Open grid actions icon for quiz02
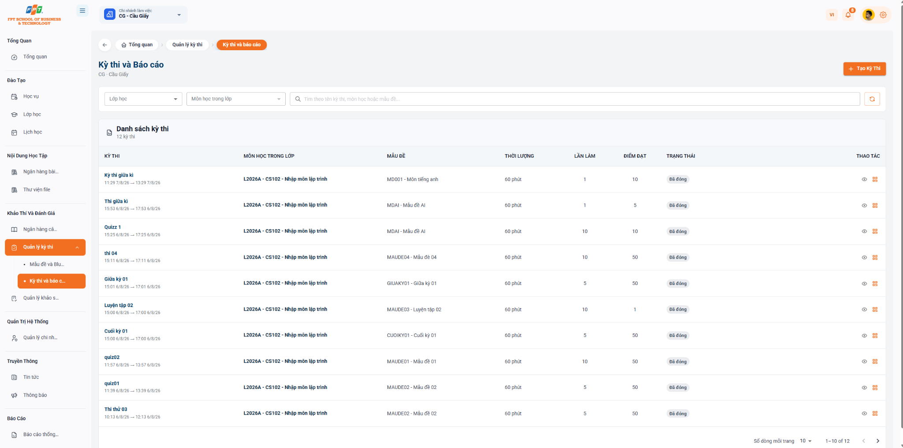The height and width of the screenshot is (448, 903). click(x=875, y=361)
